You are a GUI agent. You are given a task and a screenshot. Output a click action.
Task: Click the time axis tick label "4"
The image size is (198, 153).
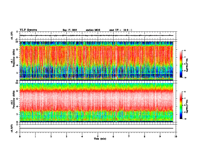(82, 136)
